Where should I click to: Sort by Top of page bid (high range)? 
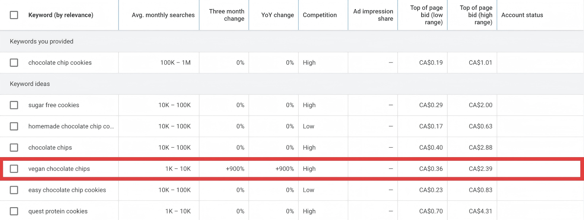[476, 15]
